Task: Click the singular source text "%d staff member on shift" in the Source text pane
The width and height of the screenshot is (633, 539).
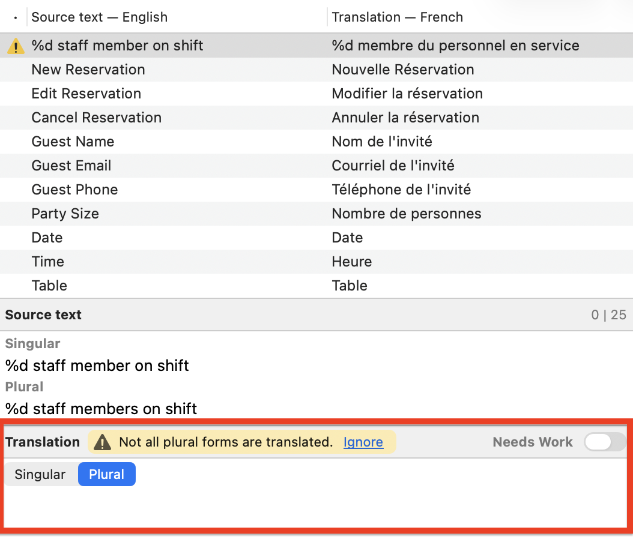Action: [97, 366]
